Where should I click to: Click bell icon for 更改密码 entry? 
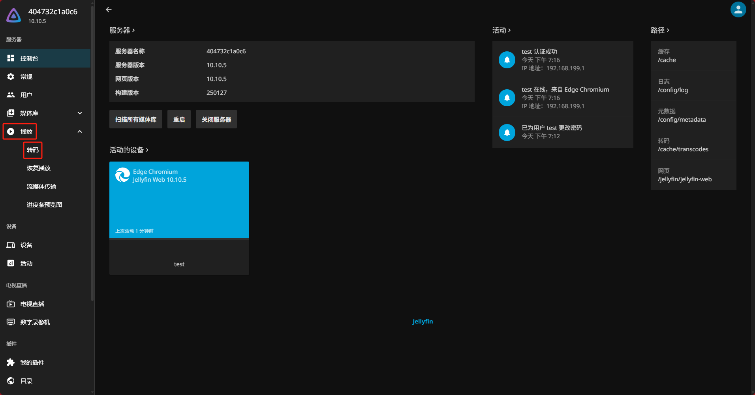point(507,132)
